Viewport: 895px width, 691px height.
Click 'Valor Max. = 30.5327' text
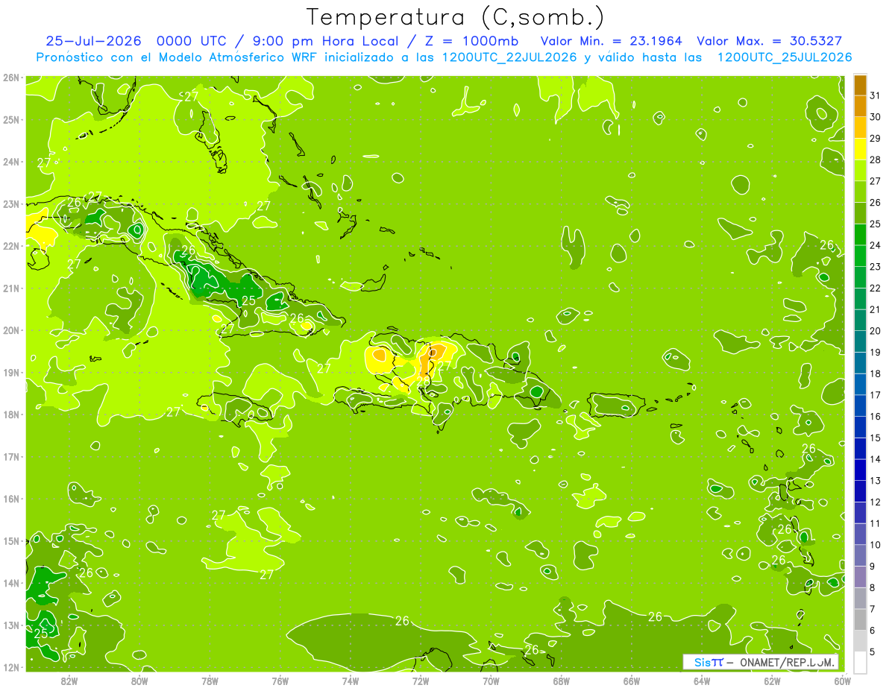[770, 41]
